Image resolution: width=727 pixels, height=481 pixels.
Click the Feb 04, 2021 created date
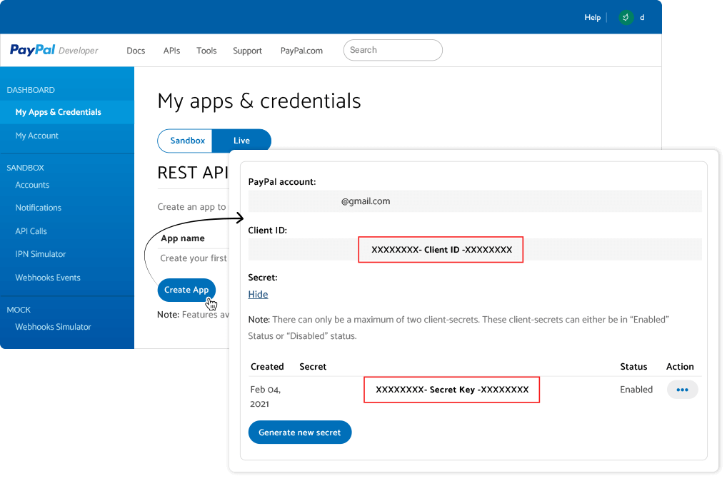coord(265,397)
